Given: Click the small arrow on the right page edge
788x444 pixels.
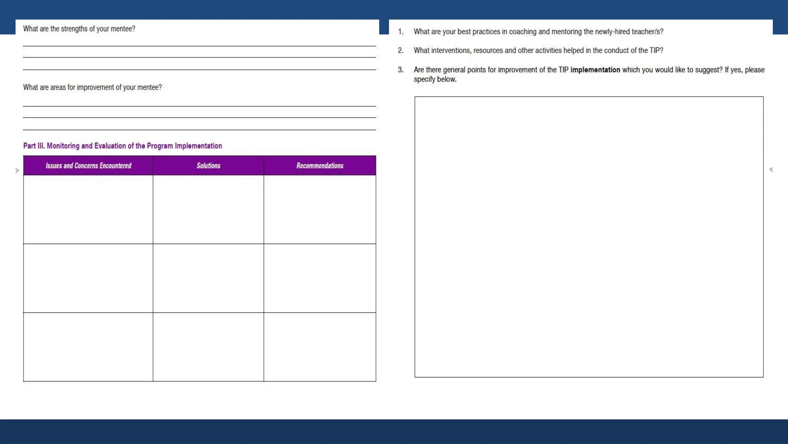Looking at the screenshot, I should point(771,169).
